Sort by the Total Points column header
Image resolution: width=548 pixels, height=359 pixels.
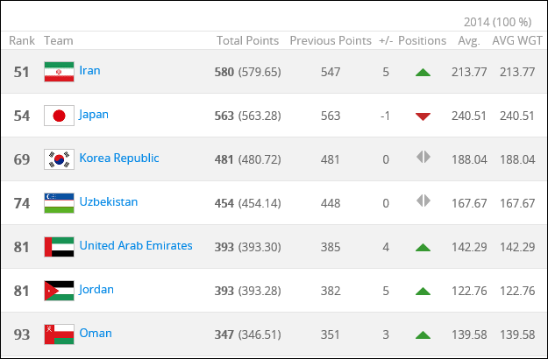248,40
